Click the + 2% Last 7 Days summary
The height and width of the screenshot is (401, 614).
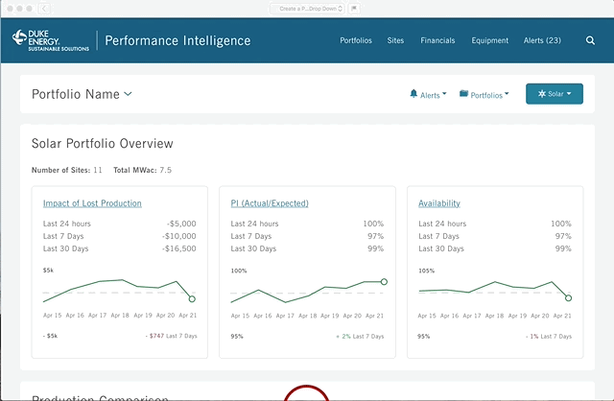coord(360,337)
